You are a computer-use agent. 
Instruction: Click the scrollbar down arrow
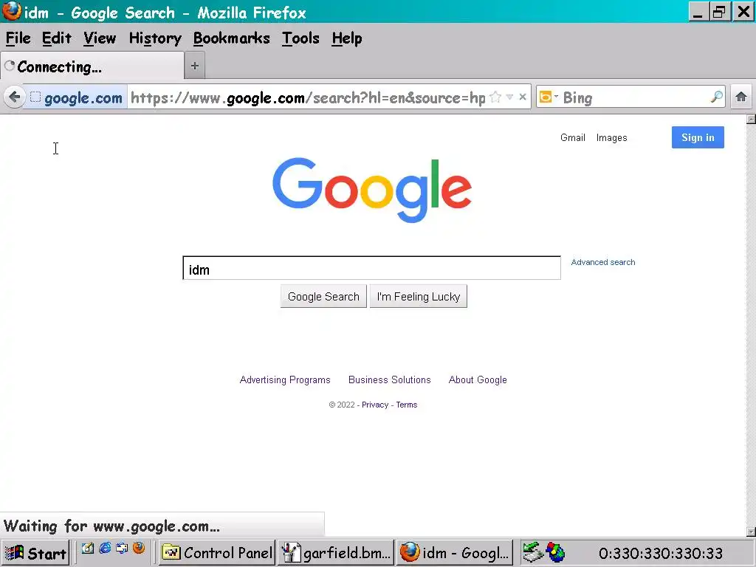coord(751,532)
